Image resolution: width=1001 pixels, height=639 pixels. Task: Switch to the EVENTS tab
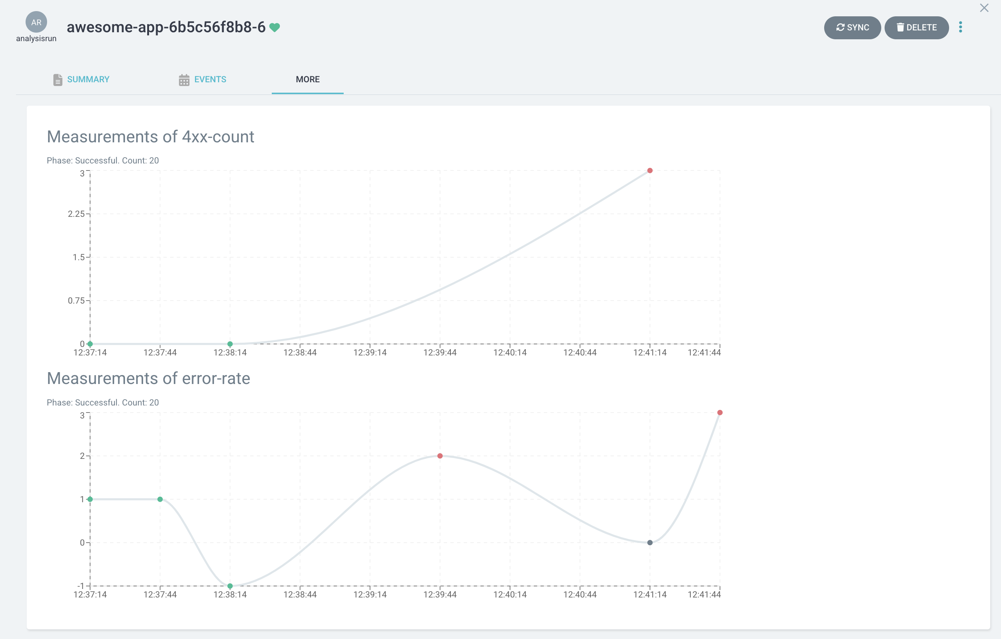tap(210, 79)
